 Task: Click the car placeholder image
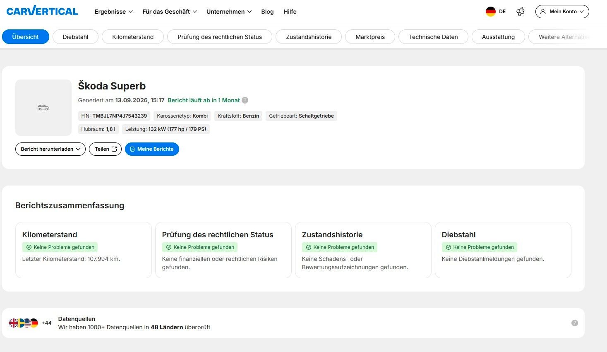[x=43, y=108]
